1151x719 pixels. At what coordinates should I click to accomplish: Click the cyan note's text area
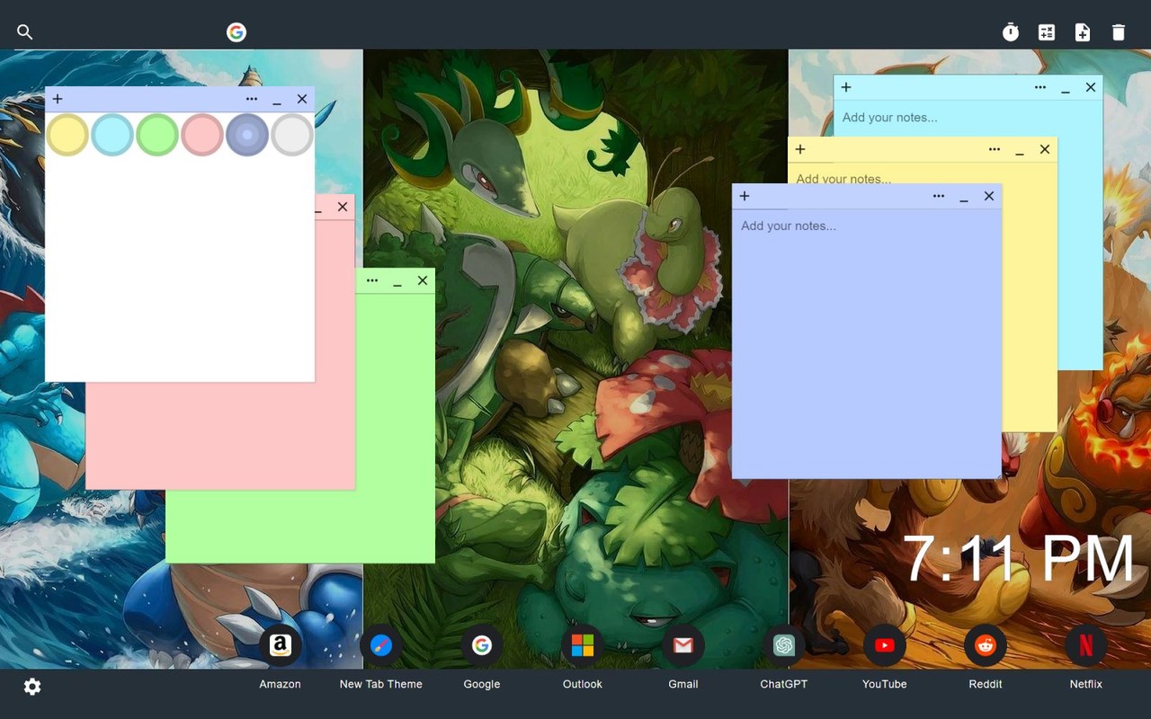[968, 118]
